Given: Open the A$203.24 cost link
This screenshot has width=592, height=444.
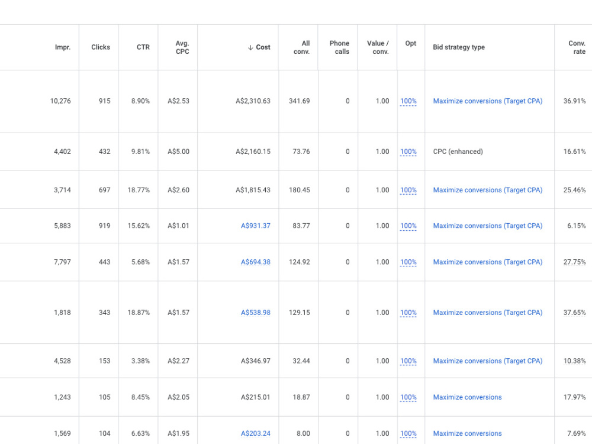Looking at the screenshot, I should pos(256,433).
